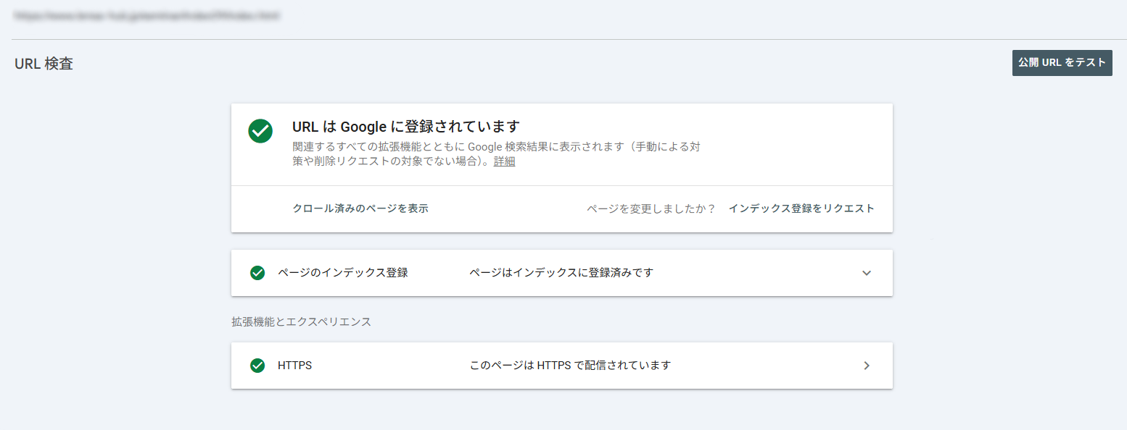
Task: Expand the ページのインデックス登録 row with the down chevron
Action: pyautogui.click(x=866, y=273)
